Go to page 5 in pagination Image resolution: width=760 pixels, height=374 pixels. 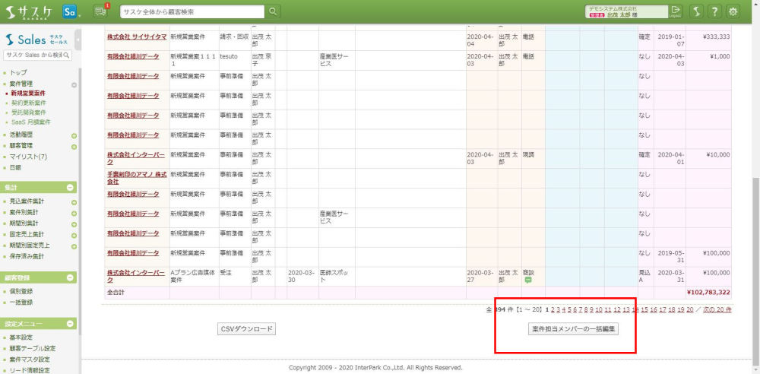tap(570, 310)
